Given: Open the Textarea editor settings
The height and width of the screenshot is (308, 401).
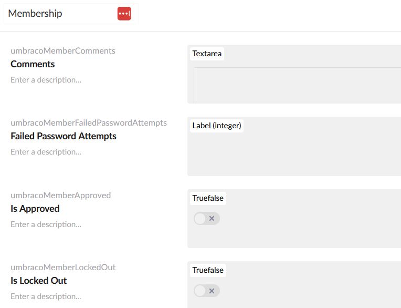Looking at the screenshot, I should click(207, 54).
